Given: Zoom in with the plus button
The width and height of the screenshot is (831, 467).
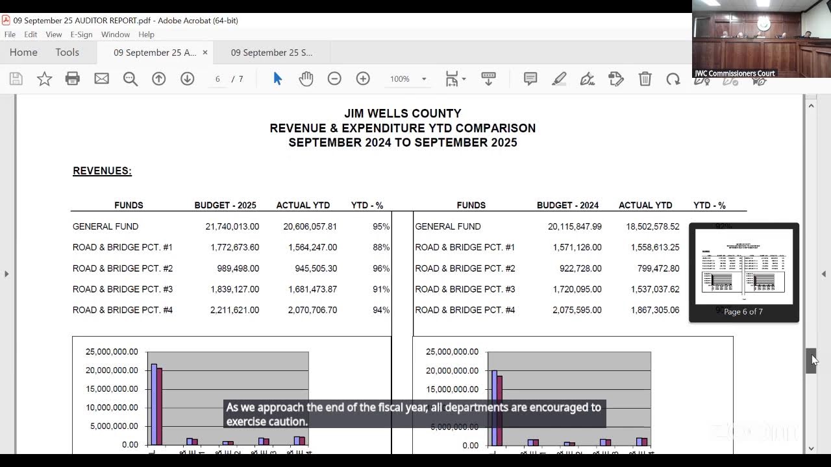Looking at the screenshot, I should tap(363, 79).
